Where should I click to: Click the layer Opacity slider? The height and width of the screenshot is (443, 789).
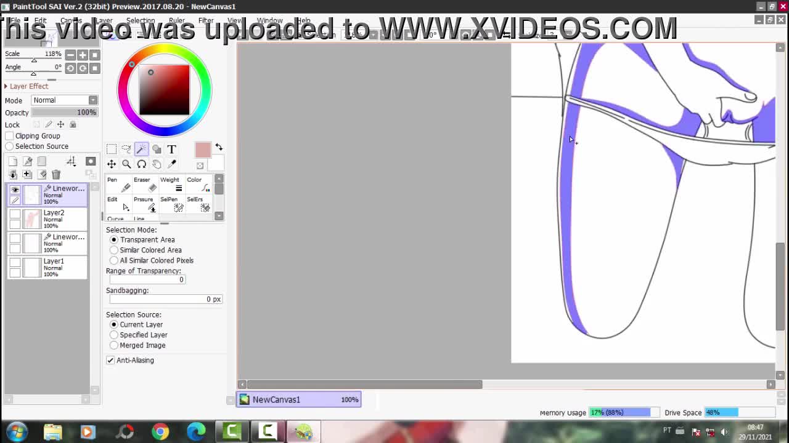click(64, 113)
